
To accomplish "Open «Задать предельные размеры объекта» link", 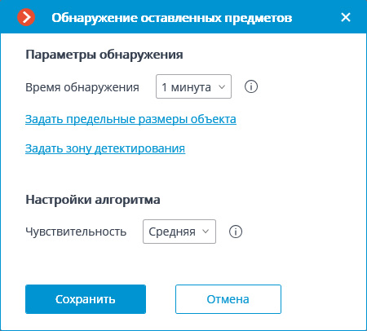I will tap(130, 119).
